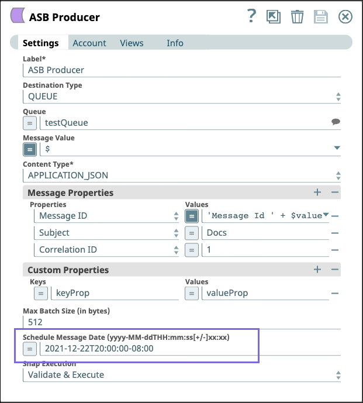Click the Max Batch Size field
Screen dimensions: 363x403
182,322
